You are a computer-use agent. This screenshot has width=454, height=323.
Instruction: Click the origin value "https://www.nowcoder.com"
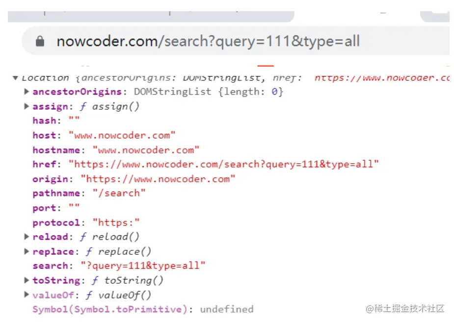(x=158, y=179)
